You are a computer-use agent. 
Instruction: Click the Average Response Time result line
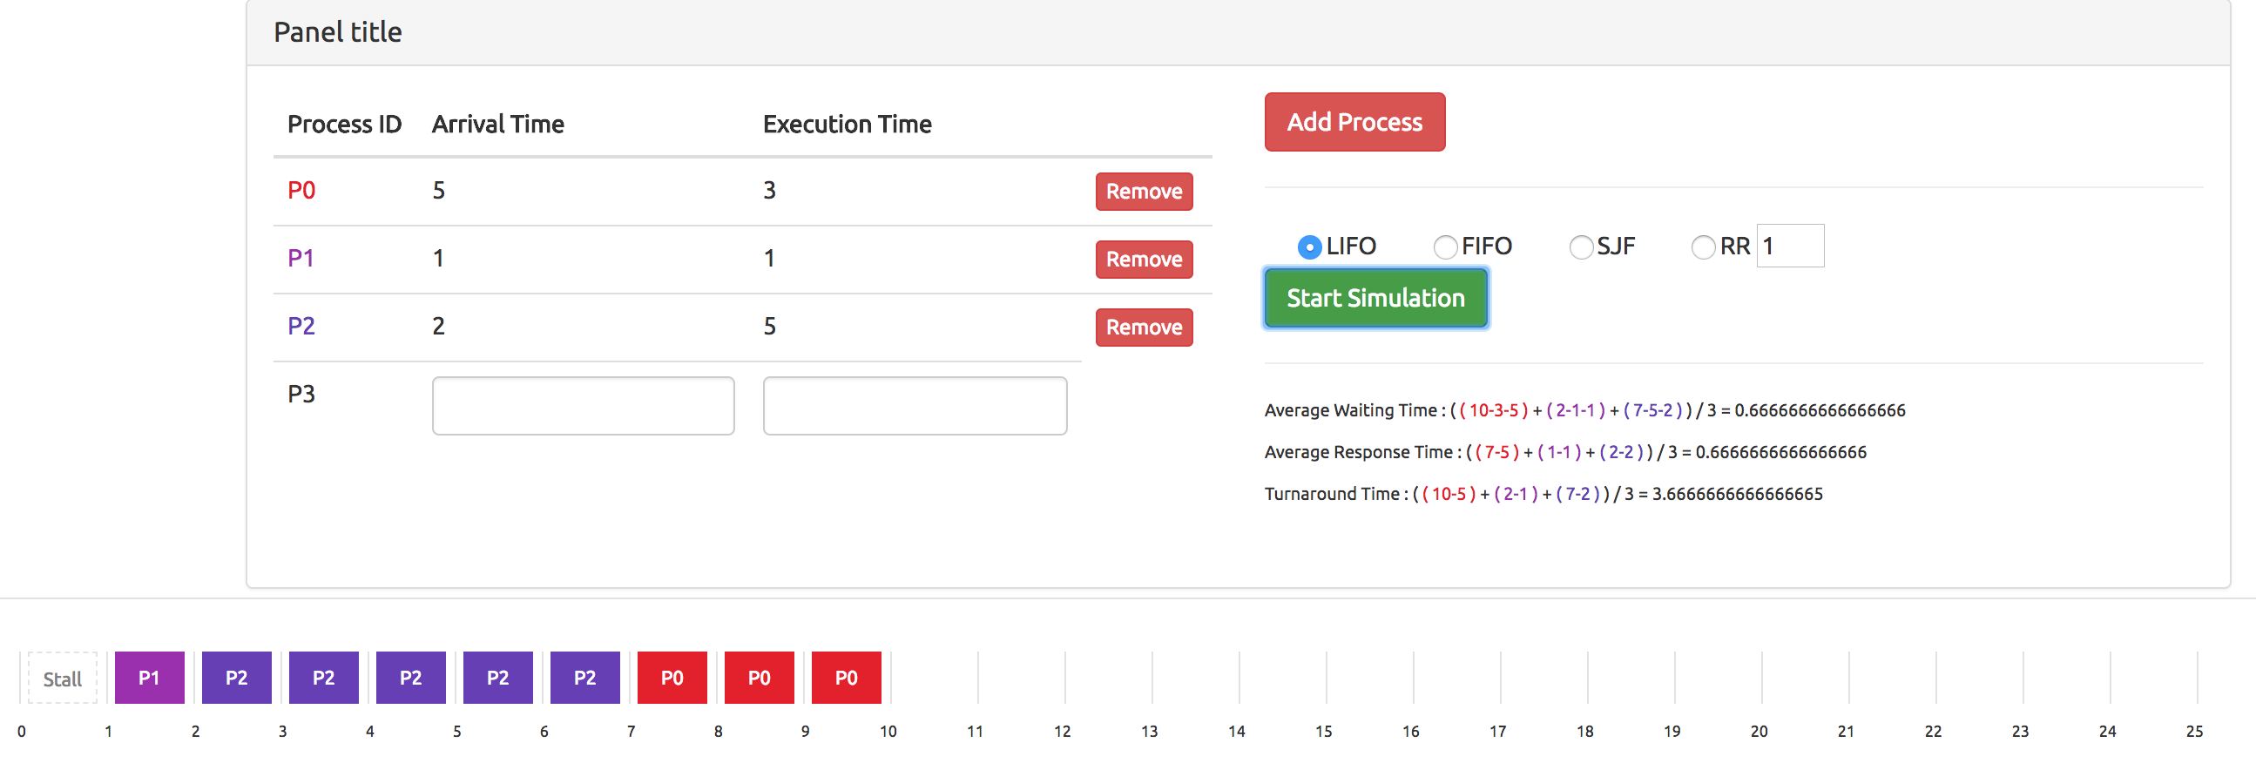tap(1565, 452)
